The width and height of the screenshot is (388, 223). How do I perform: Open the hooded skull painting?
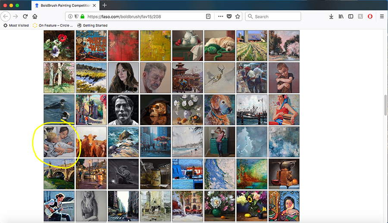coord(155,110)
